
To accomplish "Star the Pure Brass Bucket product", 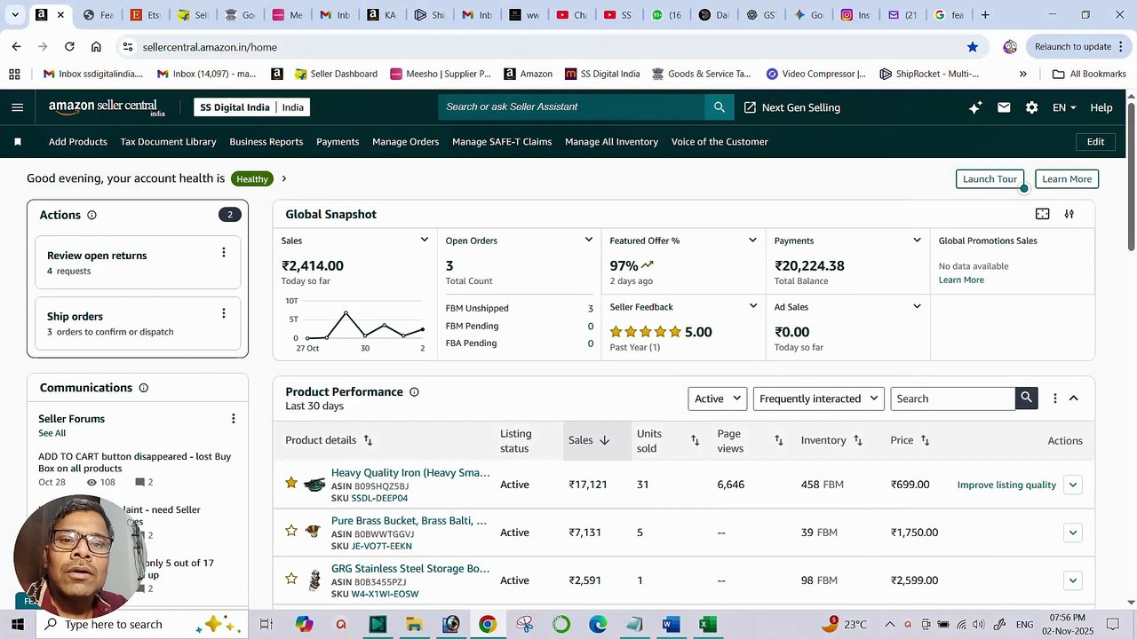I will 291,531.
